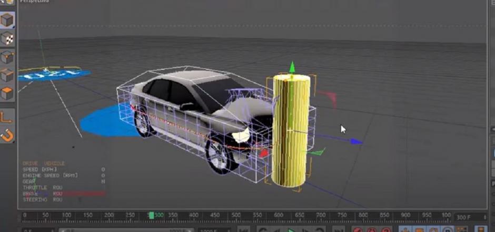Image resolution: width=495 pixels, height=232 pixels.
Task: Click the red Record Active Objects button
Action: pyautogui.click(x=358, y=230)
